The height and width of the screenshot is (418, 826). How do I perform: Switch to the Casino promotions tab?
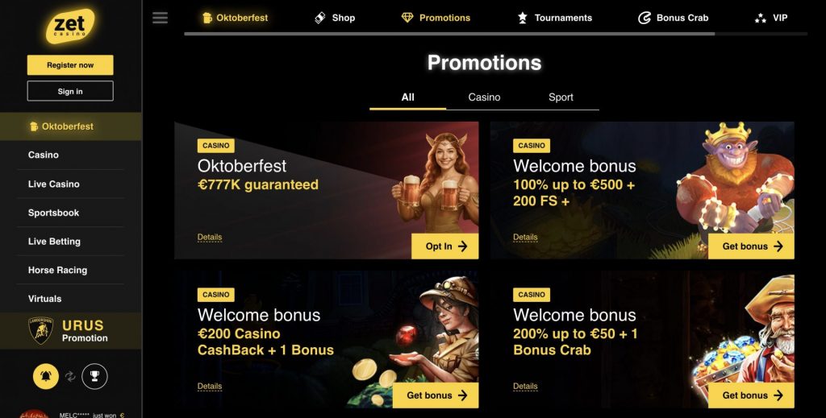point(484,97)
